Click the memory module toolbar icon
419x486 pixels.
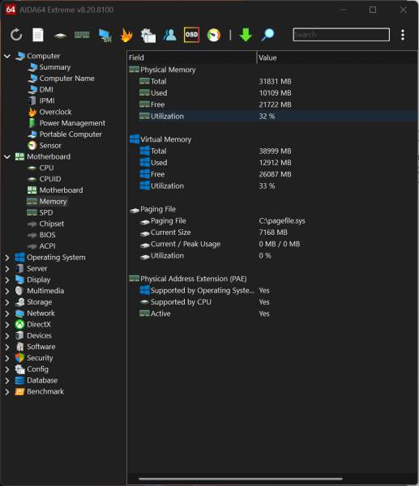pyautogui.click(x=82, y=35)
